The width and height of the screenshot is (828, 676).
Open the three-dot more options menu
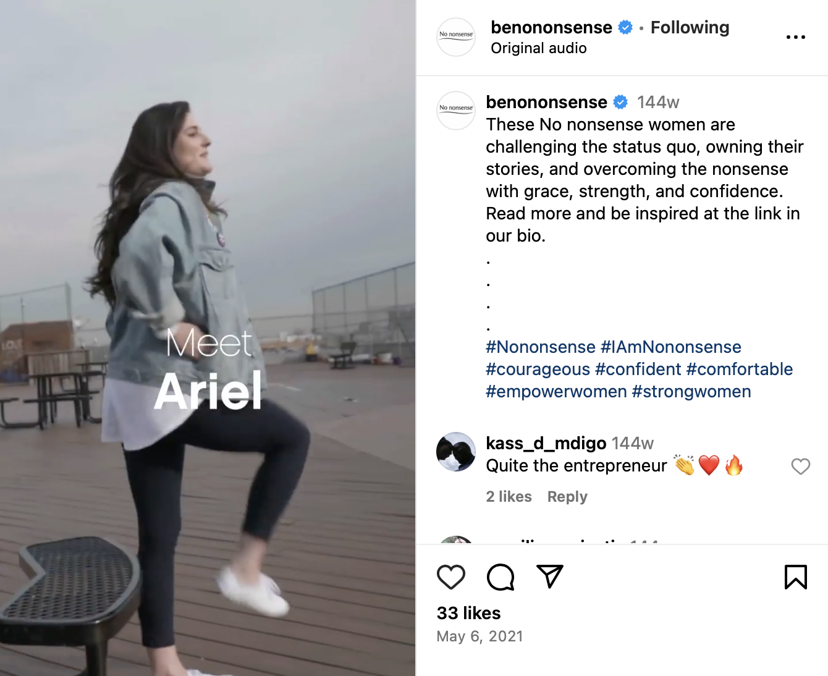[795, 37]
